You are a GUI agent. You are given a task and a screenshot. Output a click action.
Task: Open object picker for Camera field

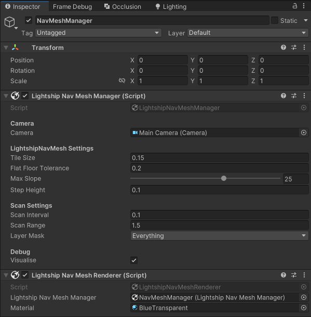click(x=304, y=133)
